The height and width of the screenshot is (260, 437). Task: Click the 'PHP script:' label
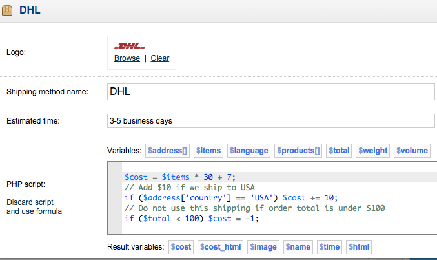coord(26,184)
